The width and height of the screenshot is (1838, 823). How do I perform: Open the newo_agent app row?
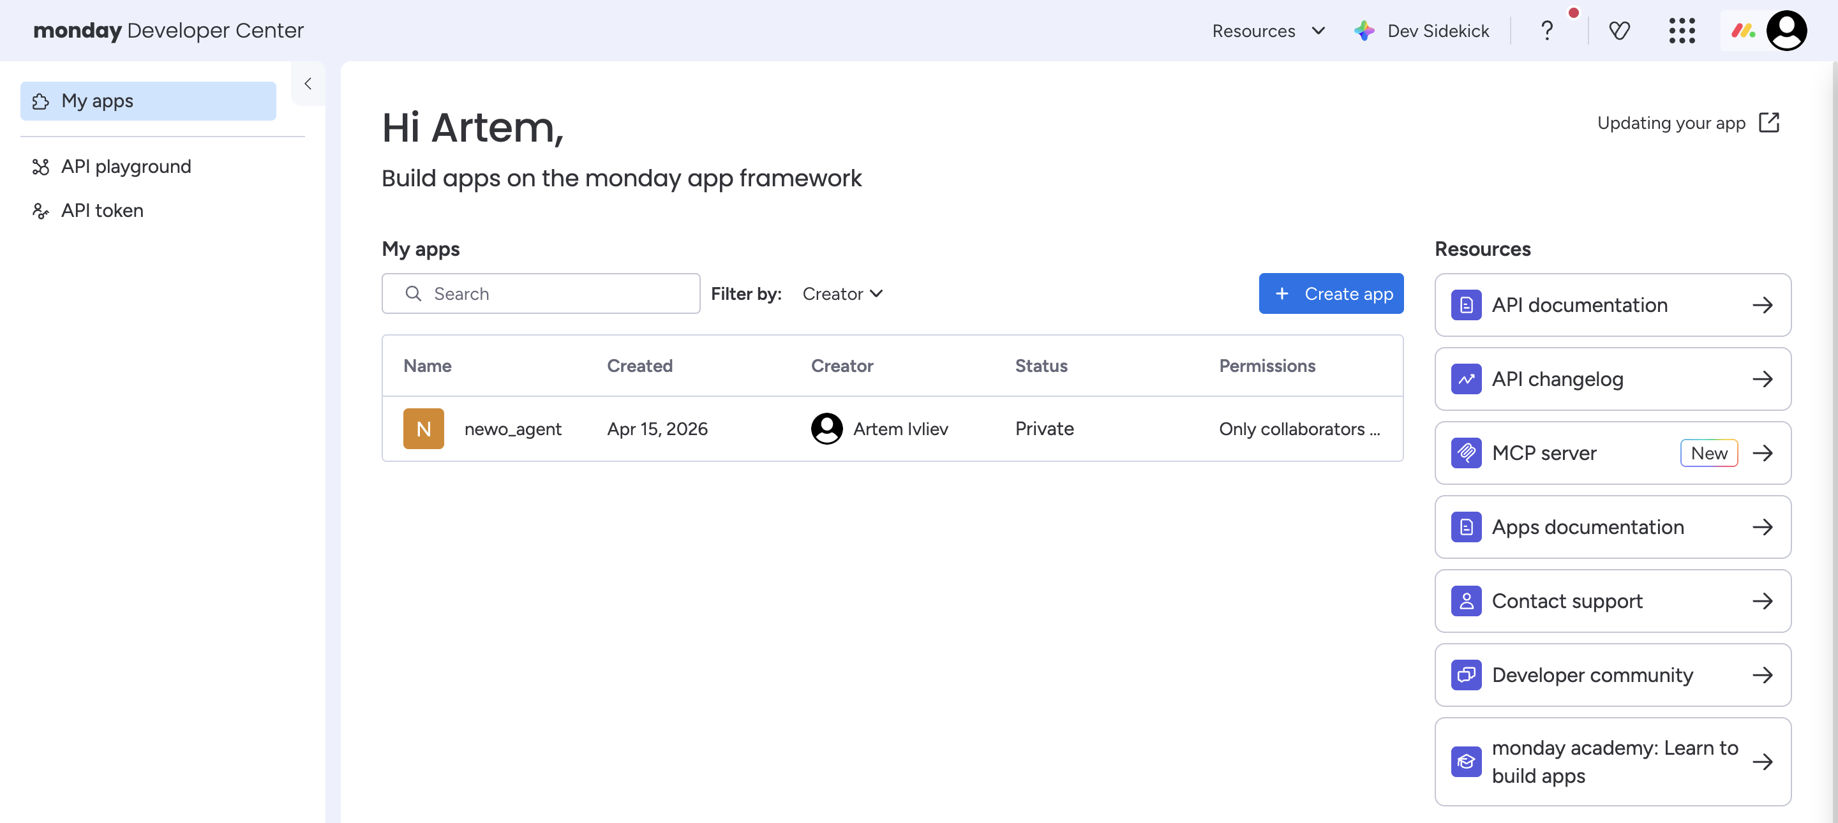(x=893, y=429)
